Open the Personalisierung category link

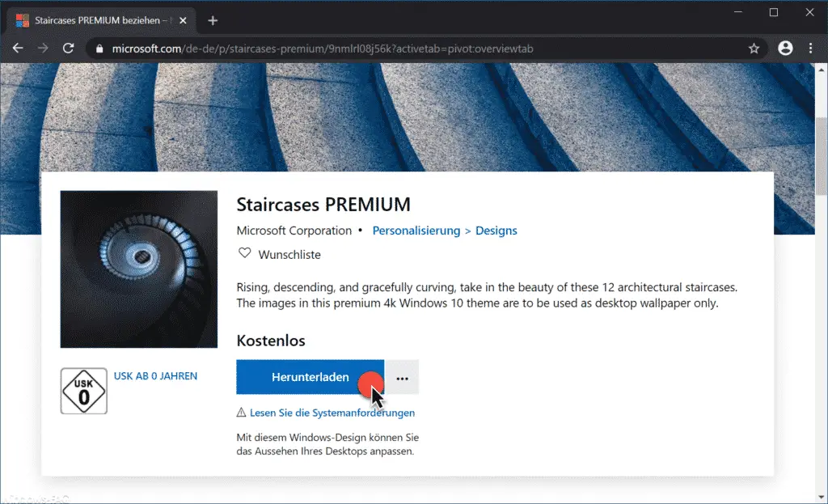point(416,231)
